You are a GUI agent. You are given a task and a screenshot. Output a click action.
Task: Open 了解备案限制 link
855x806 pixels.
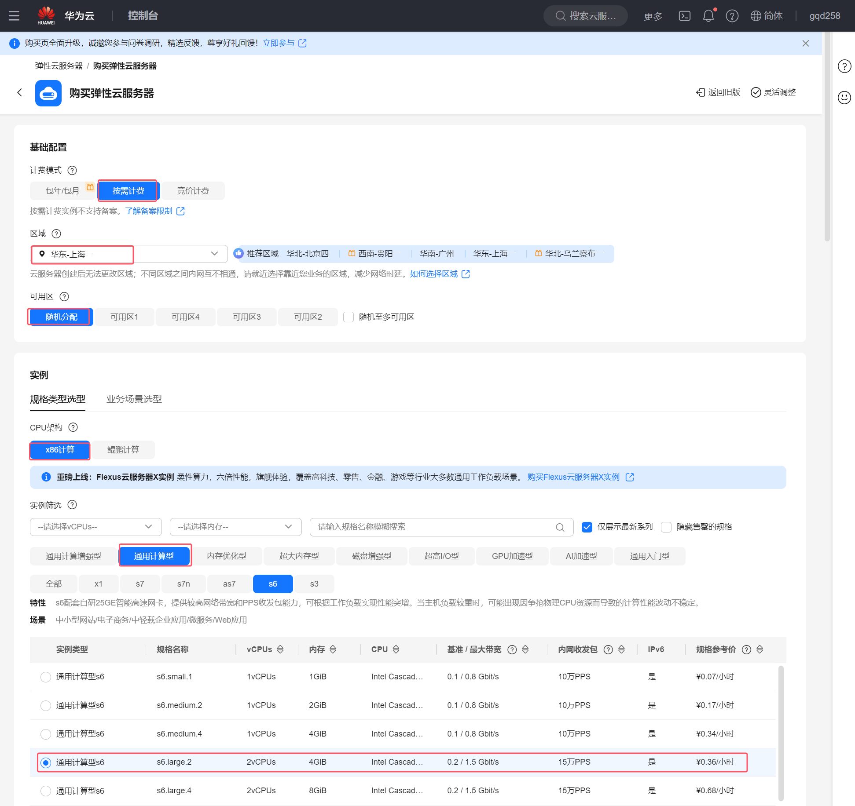[x=155, y=211]
